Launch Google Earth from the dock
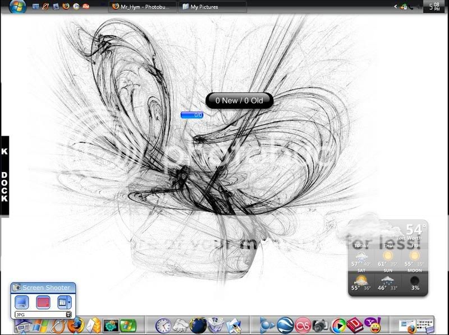This screenshot has height=335, width=449. [285, 325]
